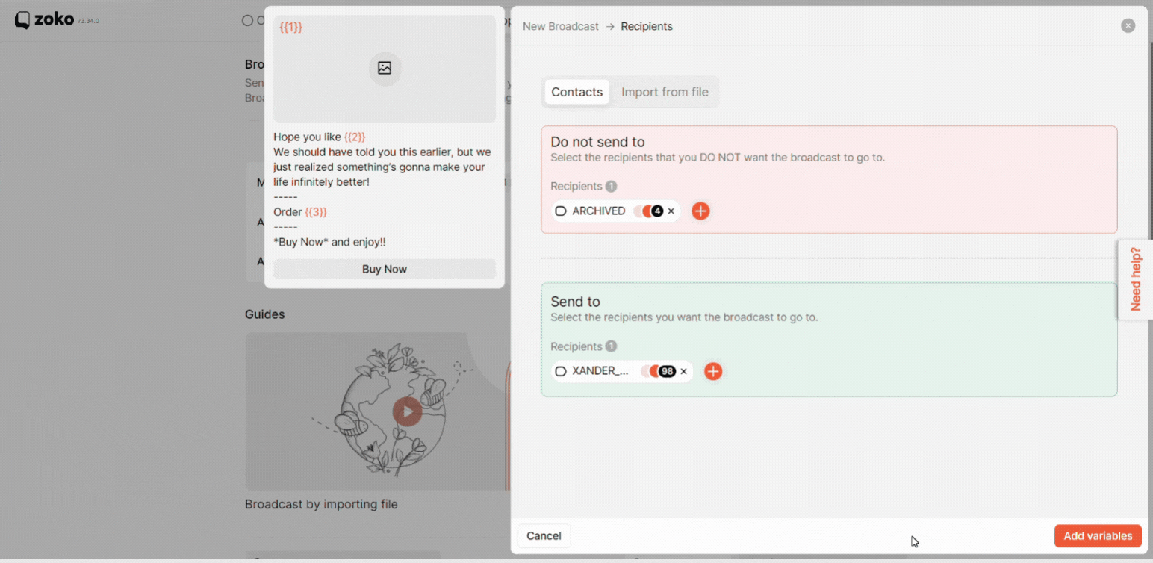Screen dimensions: 1153x563
Task: Switch to the Contacts tab
Action: [576, 92]
